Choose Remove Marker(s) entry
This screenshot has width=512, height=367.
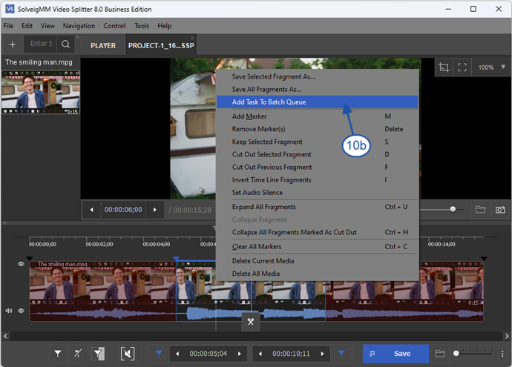click(317, 129)
